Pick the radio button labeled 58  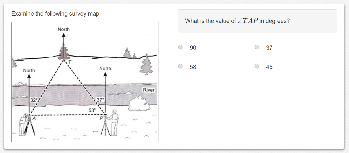coord(180,66)
